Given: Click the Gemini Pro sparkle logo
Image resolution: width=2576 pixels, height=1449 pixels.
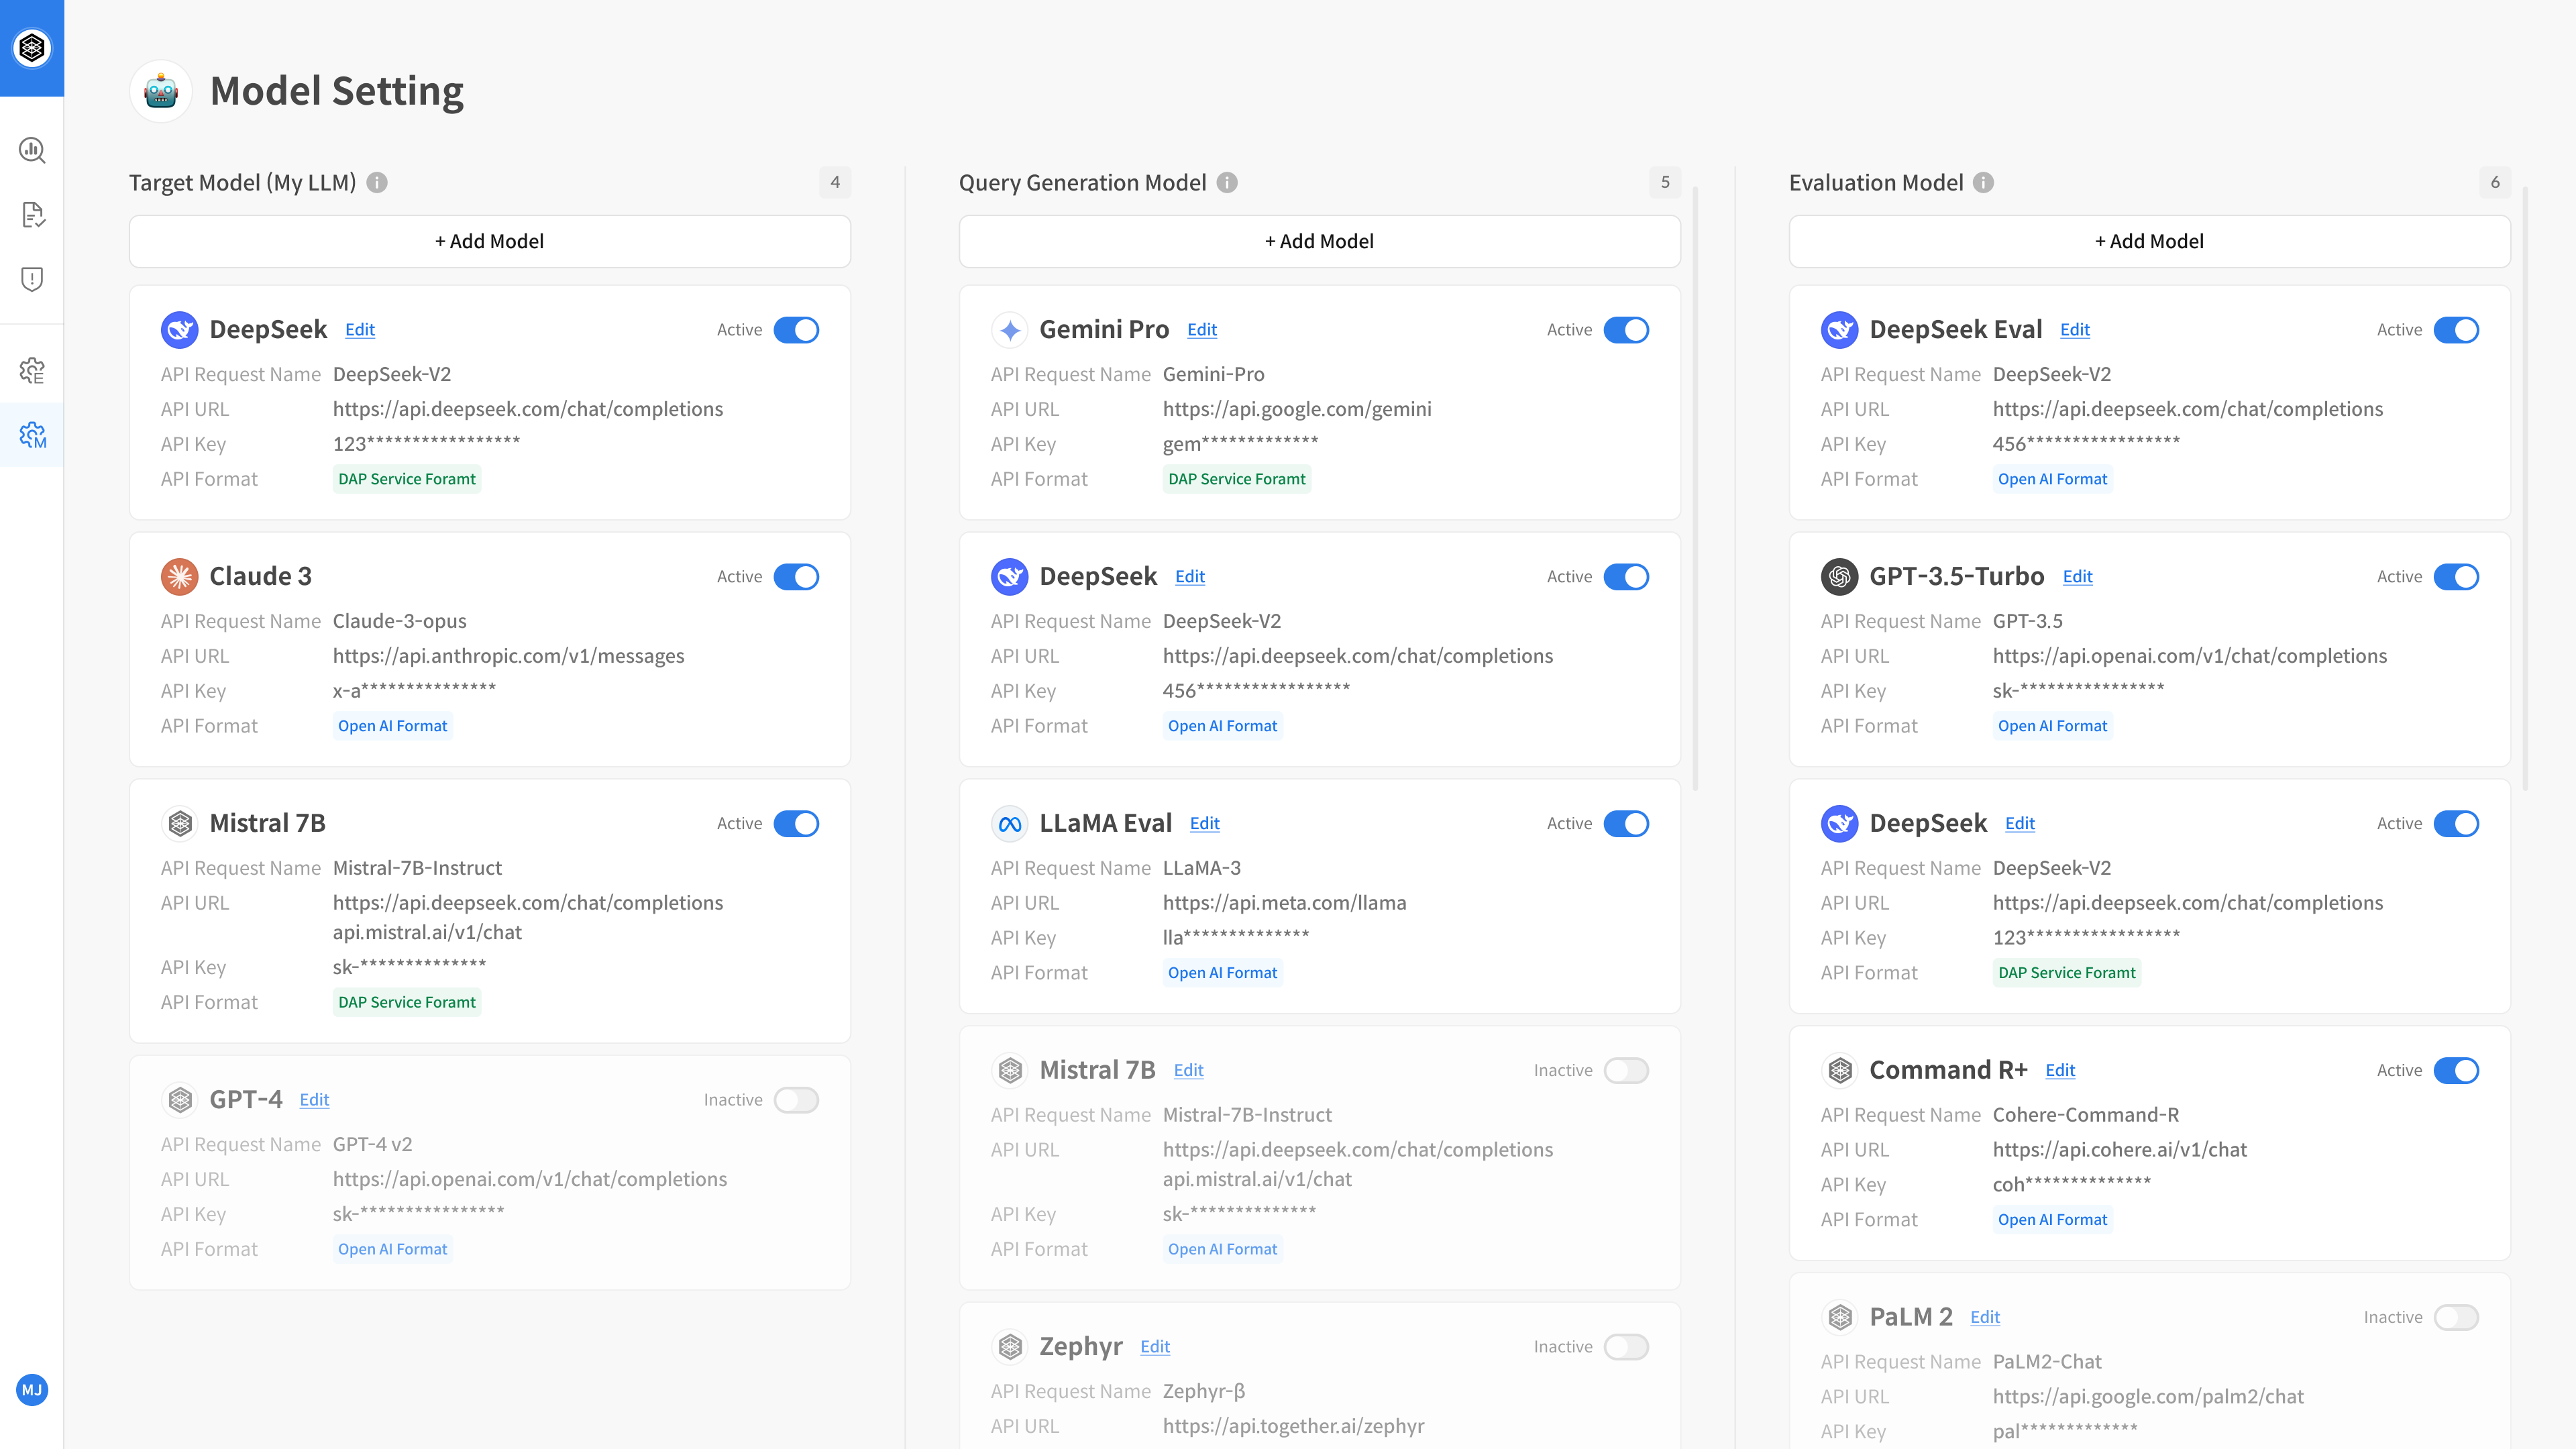Looking at the screenshot, I should coord(1010,330).
